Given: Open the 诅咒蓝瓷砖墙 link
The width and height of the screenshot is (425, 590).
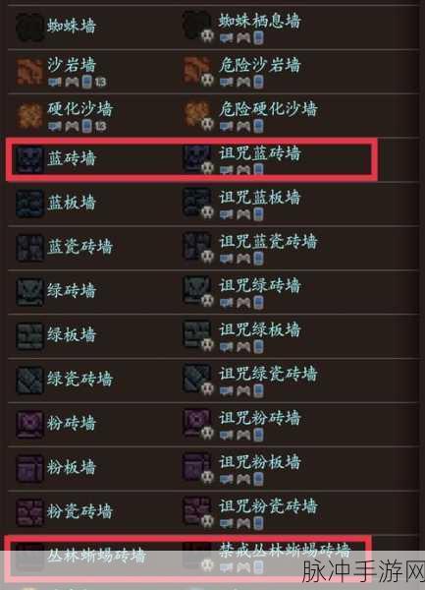Looking at the screenshot, I should pyautogui.click(x=268, y=241).
